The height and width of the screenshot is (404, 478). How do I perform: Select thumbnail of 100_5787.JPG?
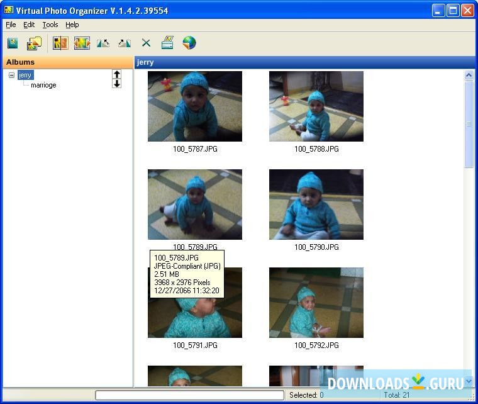[x=195, y=106]
